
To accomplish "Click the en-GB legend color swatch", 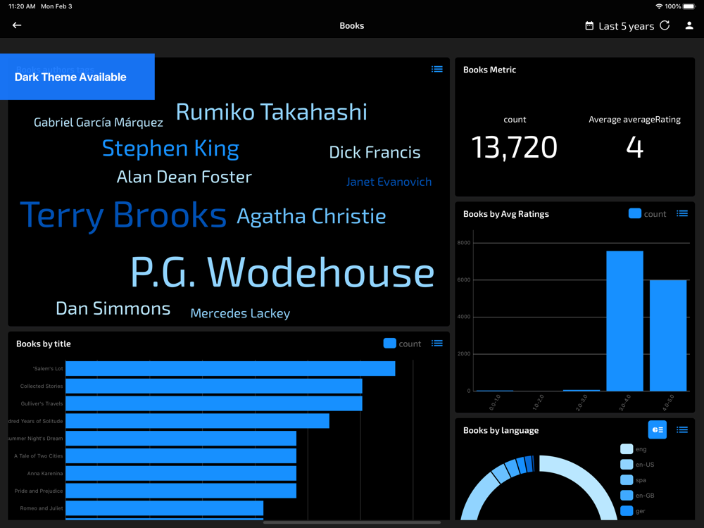I will tap(627, 495).
